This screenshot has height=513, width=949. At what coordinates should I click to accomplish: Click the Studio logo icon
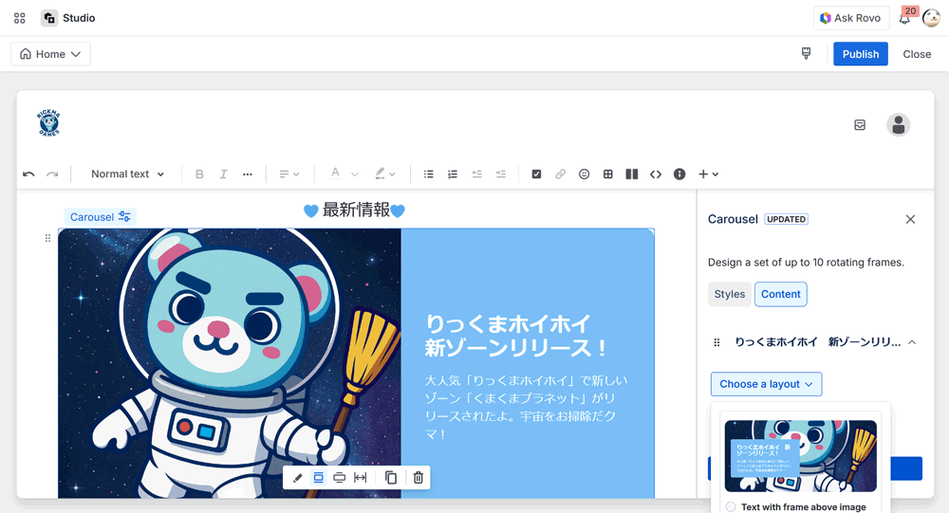pos(49,18)
